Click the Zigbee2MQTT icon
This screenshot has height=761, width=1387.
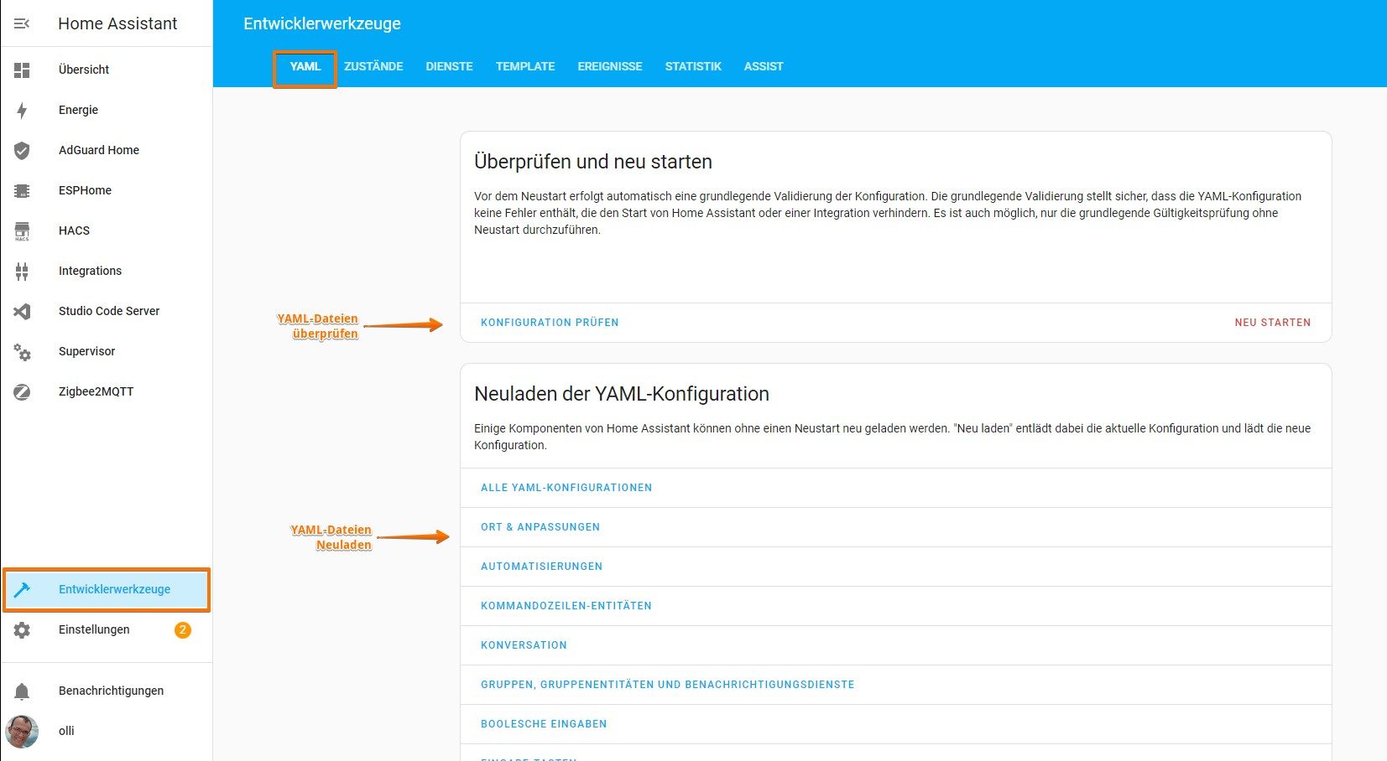[22, 392]
